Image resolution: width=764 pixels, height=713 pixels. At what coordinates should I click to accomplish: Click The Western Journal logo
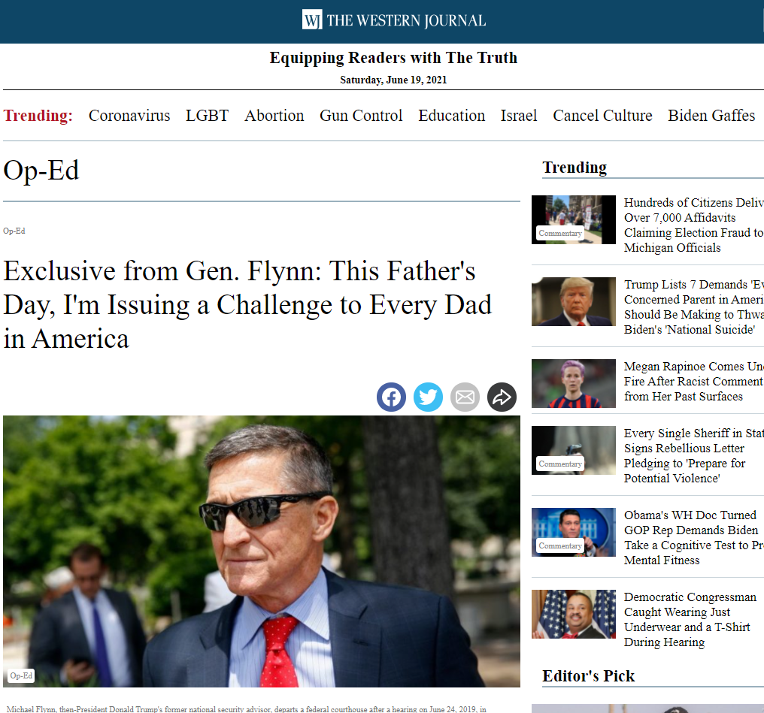click(394, 20)
